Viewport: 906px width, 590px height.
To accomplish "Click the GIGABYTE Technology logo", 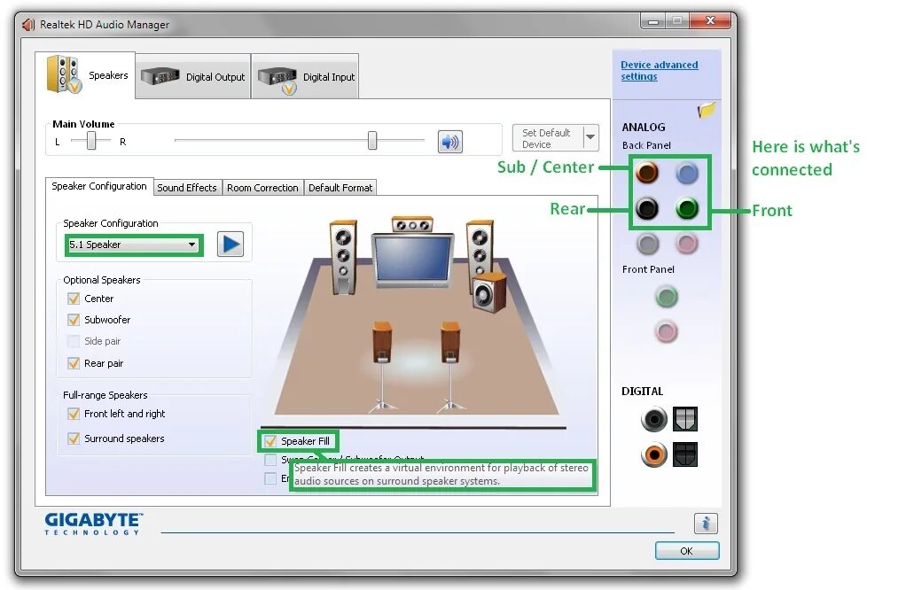I will pyautogui.click(x=94, y=523).
